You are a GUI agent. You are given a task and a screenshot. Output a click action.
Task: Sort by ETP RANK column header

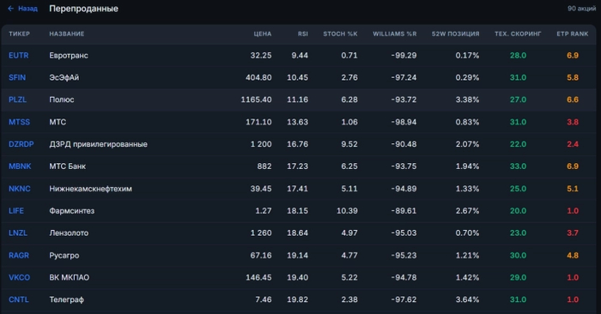(x=573, y=33)
